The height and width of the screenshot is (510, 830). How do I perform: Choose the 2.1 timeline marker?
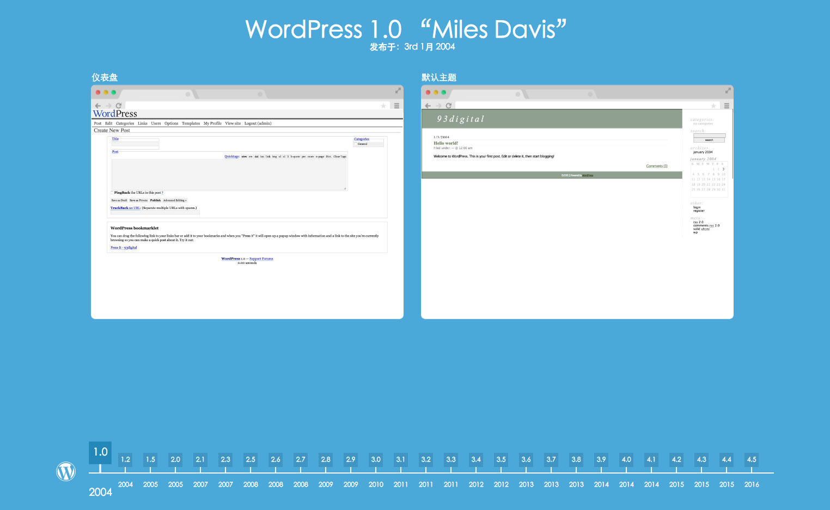pyautogui.click(x=200, y=459)
